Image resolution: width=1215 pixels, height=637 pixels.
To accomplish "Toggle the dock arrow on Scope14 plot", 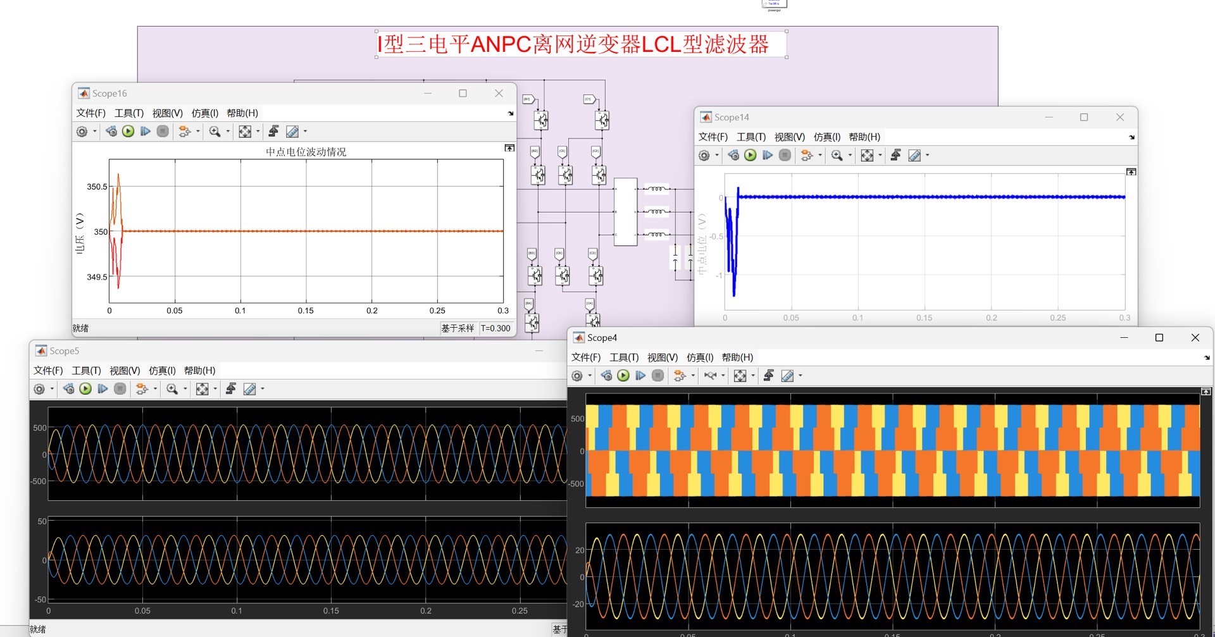I will coord(1131,171).
